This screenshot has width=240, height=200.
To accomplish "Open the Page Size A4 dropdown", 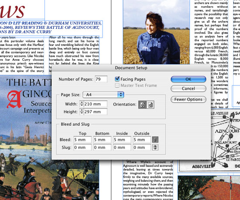I will pos(103,95).
